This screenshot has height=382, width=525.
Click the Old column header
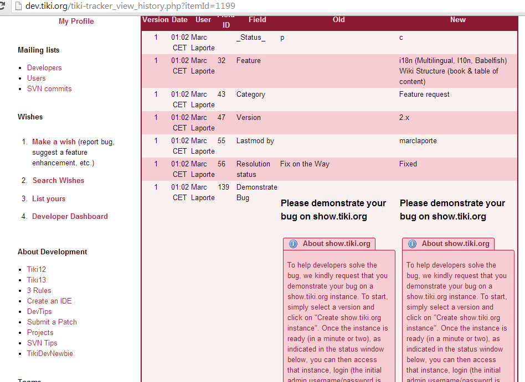pyautogui.click(x=339, y=20)
